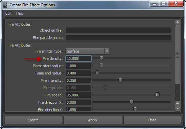Click the Fire direction X slider handle

point(131,102)
